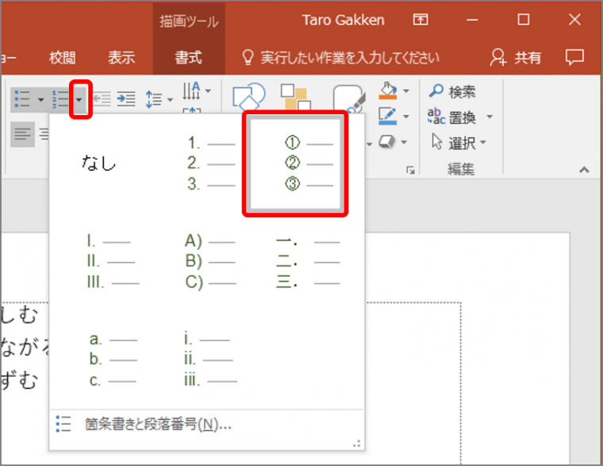Screen dimensions: 603x466
Task: Maximize the PowerPoint window
Action: tap(523, 20)
